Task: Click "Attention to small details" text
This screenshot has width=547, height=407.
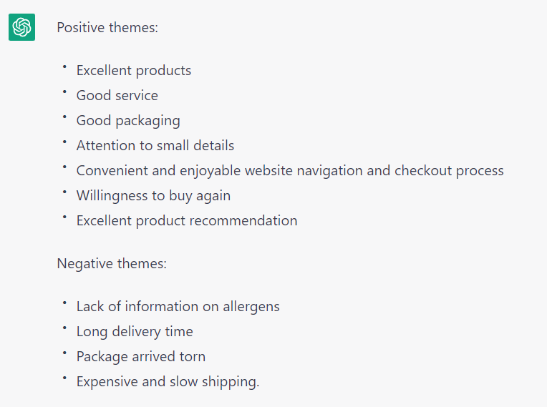Action: pyautogui.click(x=155, y=146)
